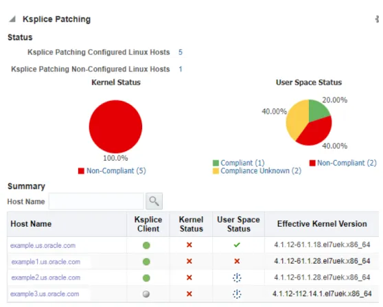The height and width of the screenshot is (307, 383).
Task: Open the Configured Linux Hosts count 5
Action: coord(181,52)
